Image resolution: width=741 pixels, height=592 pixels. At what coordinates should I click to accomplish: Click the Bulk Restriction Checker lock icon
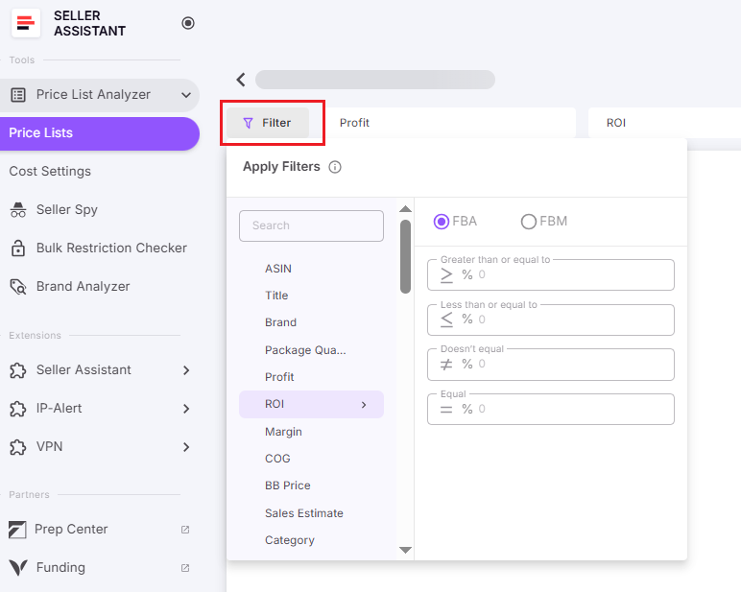point(18,248)
